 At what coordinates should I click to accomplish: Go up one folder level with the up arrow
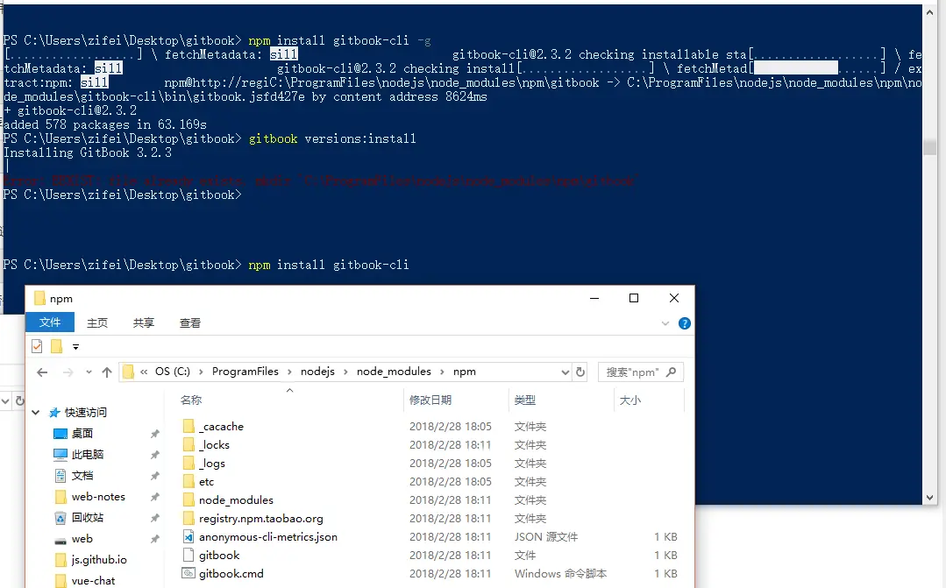(107, 372)
